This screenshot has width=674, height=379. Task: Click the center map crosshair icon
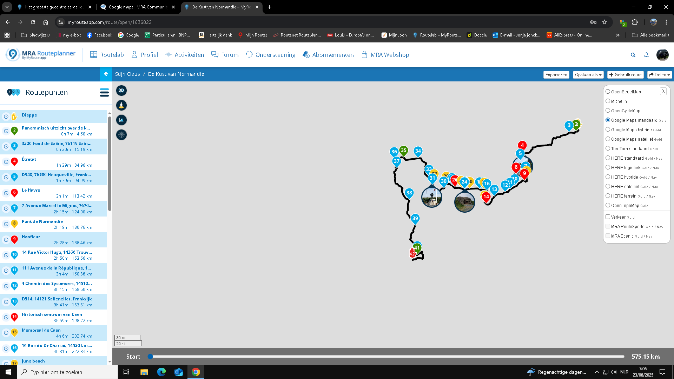point(121,135)
